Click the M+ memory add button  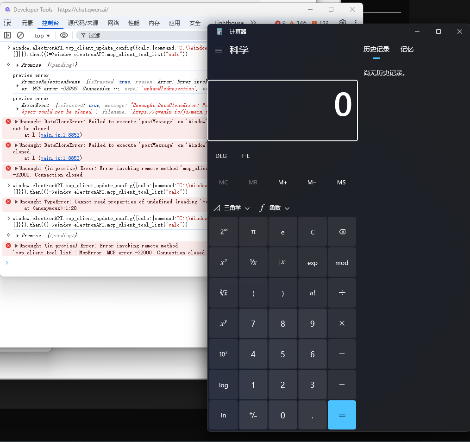coord(282,183)
